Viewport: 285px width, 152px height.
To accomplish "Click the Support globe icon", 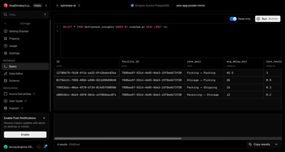I will pos(6,108).
